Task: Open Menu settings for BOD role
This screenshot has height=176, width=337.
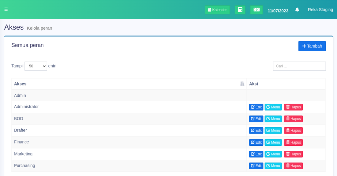Action: (273, 119)
